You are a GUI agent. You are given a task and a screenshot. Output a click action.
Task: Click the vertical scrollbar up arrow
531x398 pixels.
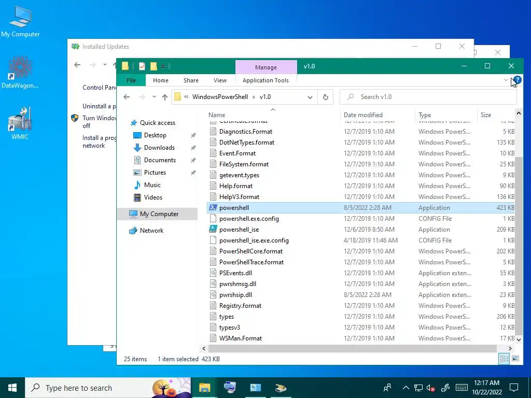[519, 113]
